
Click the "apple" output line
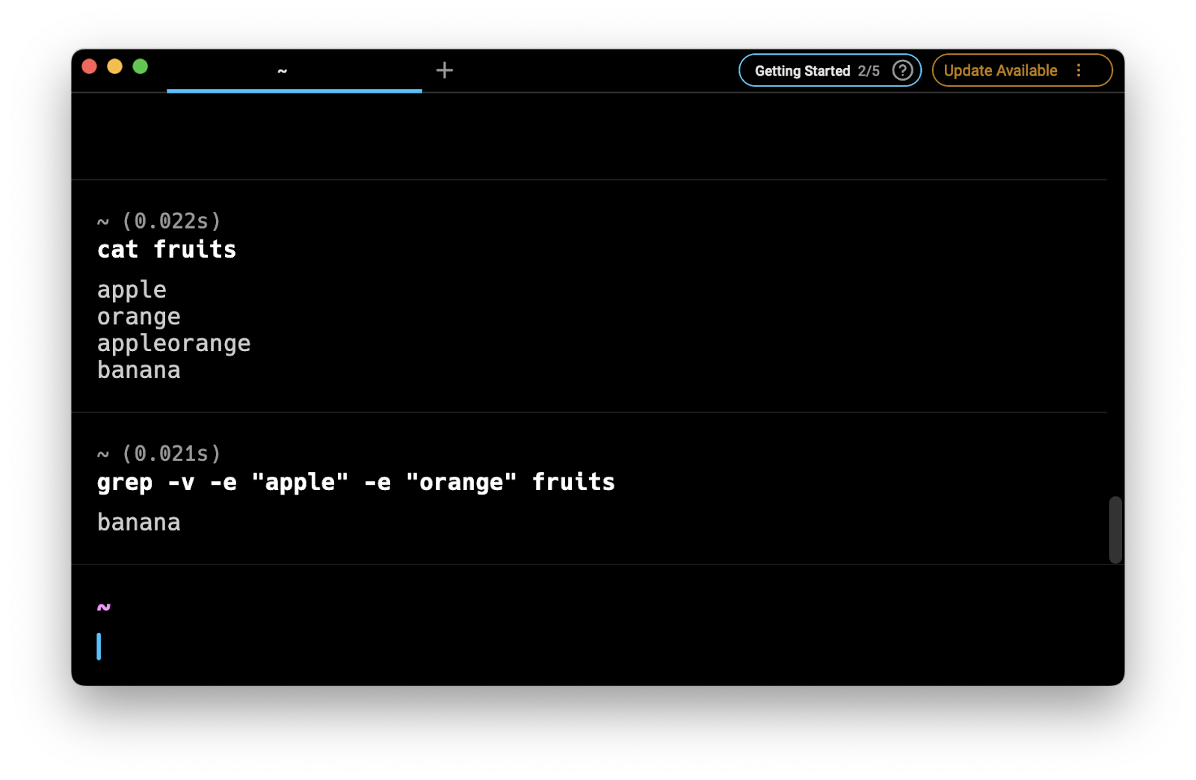tap(132, 290)
